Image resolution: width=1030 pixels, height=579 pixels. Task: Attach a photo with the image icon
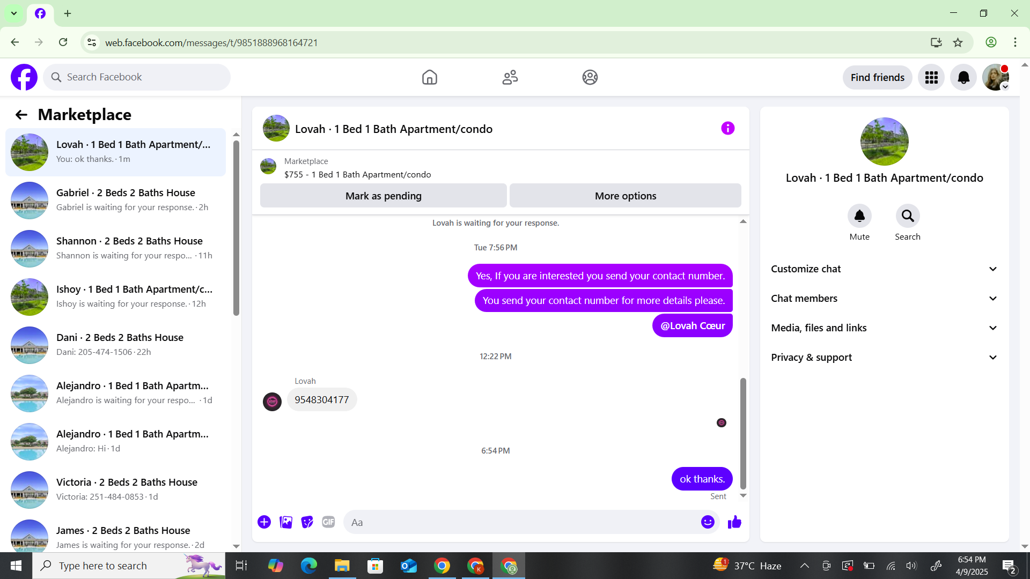pyautogui.click(x=286, y=522)
